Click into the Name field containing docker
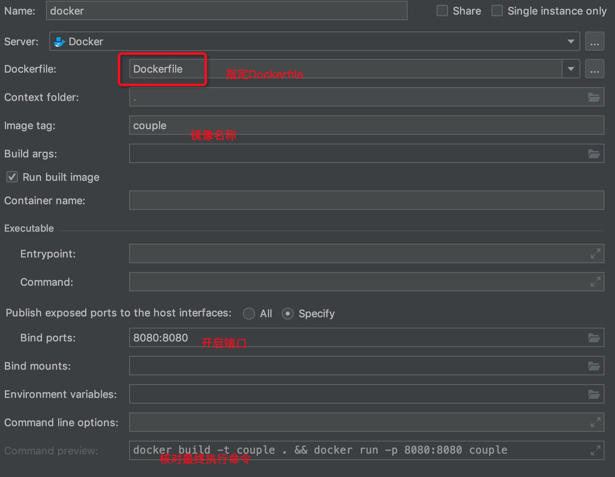The height and width of the screenshot is (477, 615). click(227, 10)
